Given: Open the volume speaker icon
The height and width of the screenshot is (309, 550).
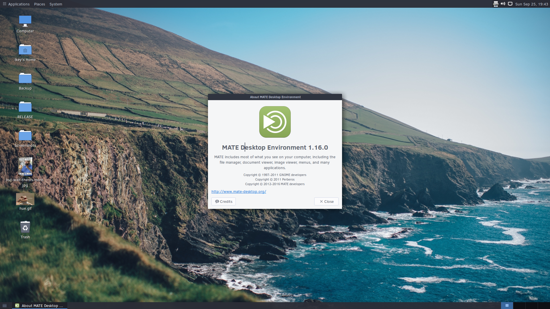Looking at the screenshot, I should [x=503, y=4].
